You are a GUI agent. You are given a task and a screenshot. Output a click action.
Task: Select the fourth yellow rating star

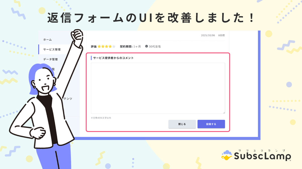110,46
